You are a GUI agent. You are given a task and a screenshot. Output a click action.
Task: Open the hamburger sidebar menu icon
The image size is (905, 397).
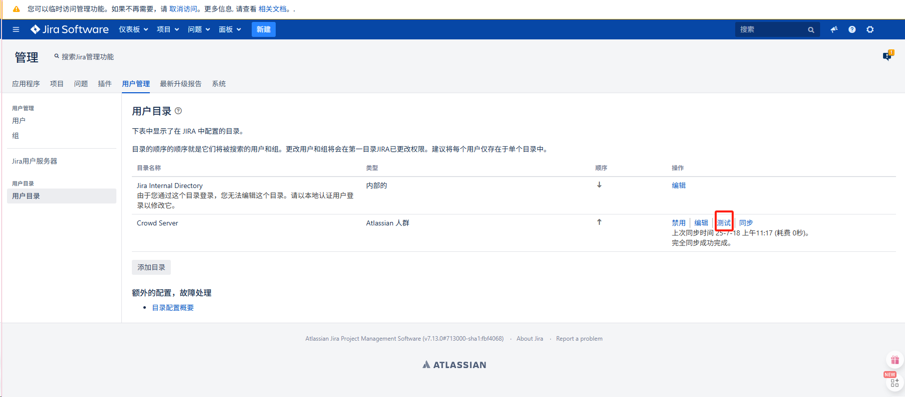coord(16,29)
